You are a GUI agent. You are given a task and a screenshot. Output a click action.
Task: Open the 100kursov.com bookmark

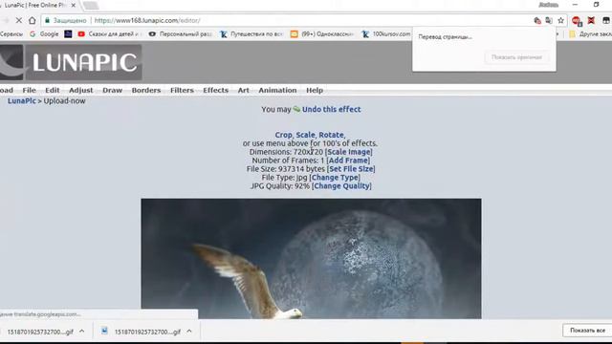(386, 34)
